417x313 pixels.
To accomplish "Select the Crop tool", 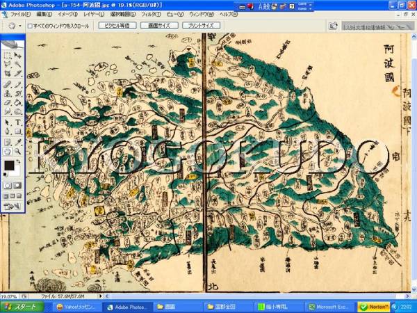I will [8, 73].
